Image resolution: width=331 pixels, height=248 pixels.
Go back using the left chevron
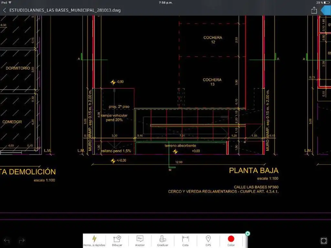pyautogui.click(x=5, y=10)
